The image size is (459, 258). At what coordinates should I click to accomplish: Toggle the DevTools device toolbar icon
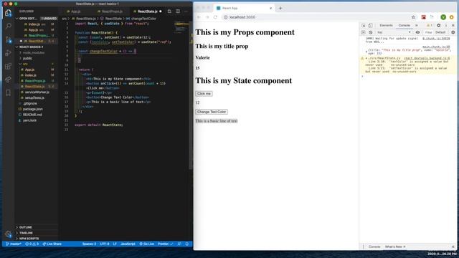370,26
